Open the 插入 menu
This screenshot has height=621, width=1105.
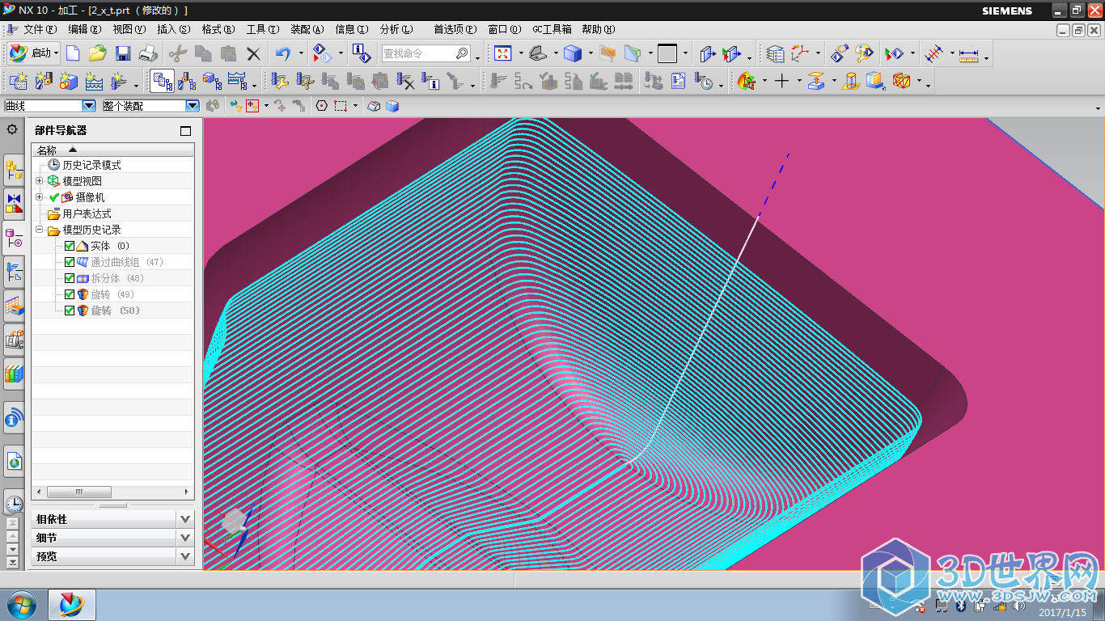coord(173,29)
